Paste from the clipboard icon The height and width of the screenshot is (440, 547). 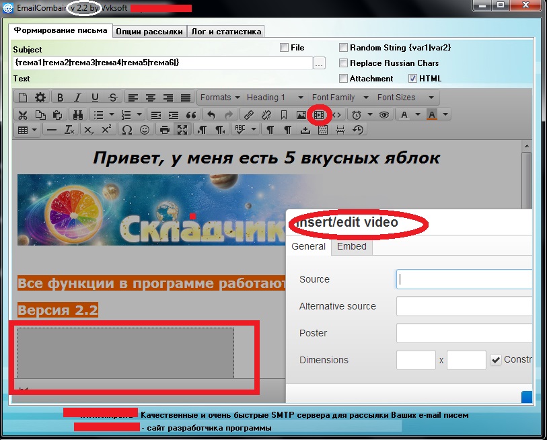[x=57, y=114]
